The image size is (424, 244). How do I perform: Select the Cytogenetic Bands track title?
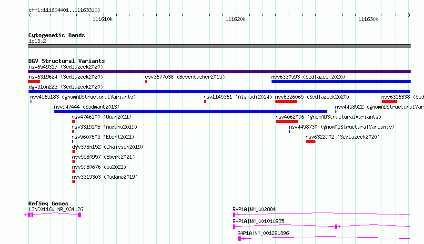tap(57, 35)
